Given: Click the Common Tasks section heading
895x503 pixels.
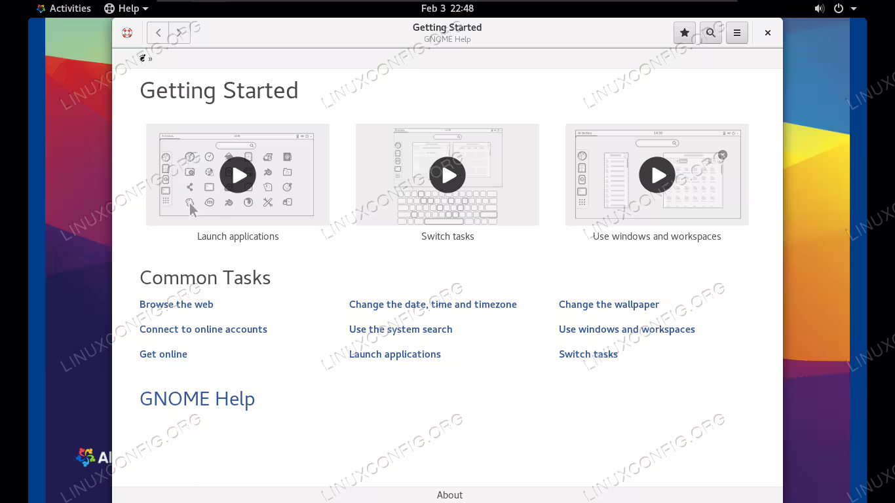Looking at the screenshot, I should (x=205, y=278).
